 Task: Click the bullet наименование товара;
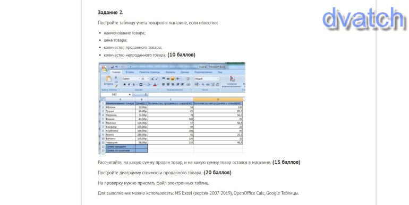[x=125, y=33]
